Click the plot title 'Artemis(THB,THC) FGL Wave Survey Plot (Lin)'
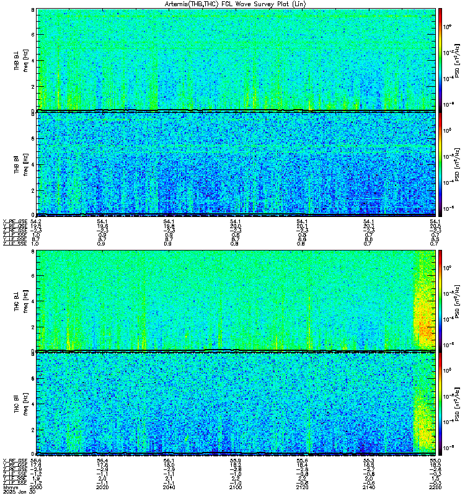This screenshot has height=496, width=465. (235, 4)
